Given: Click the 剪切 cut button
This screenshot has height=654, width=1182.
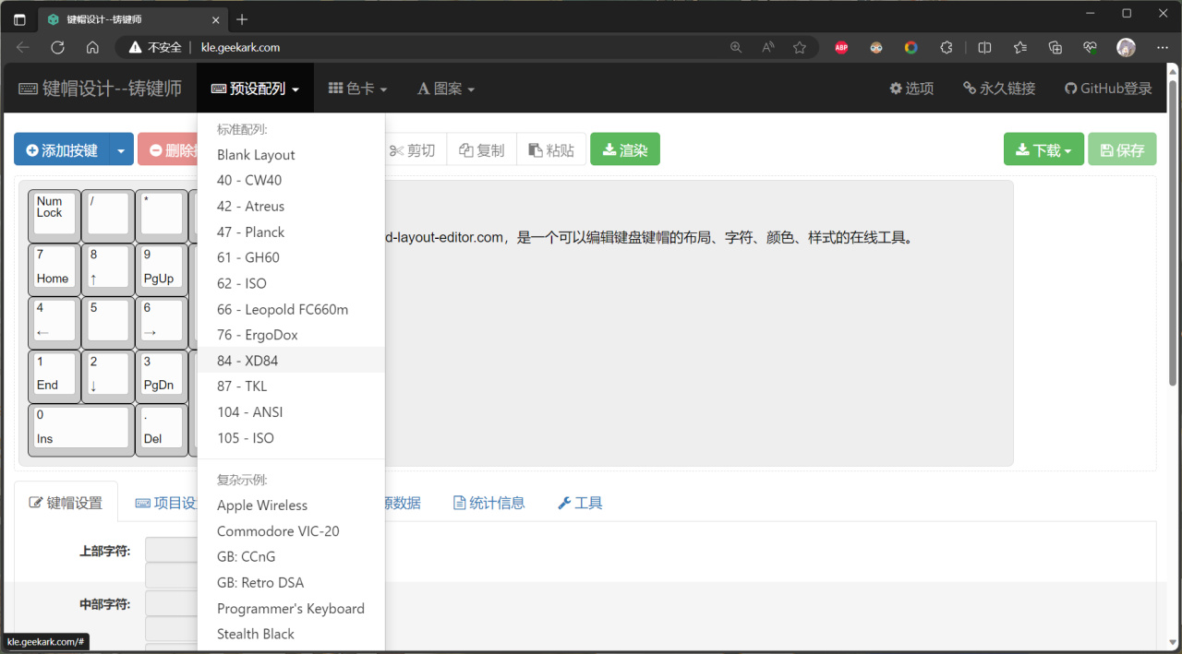Looking at the screenshot, I should pos(413,149).
